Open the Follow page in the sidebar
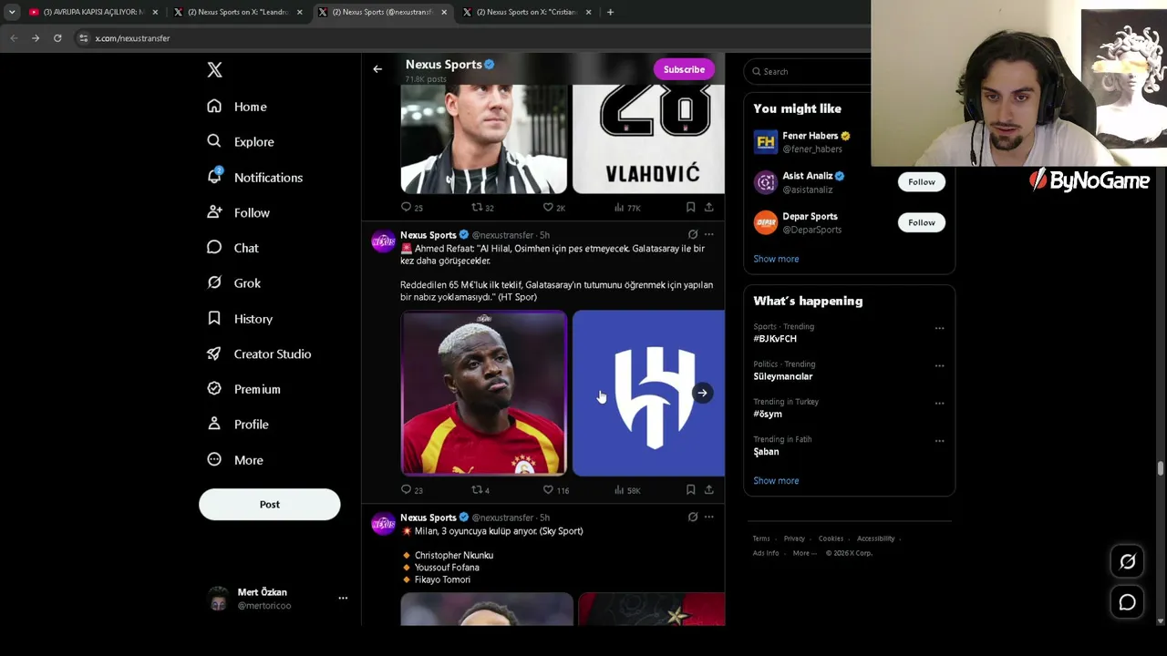Screen dimensions: 1167x656 point(238,212)
